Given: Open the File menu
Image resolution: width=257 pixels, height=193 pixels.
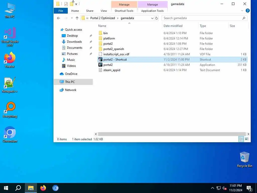Looking at the screenshot, I should tap(61, 11).
